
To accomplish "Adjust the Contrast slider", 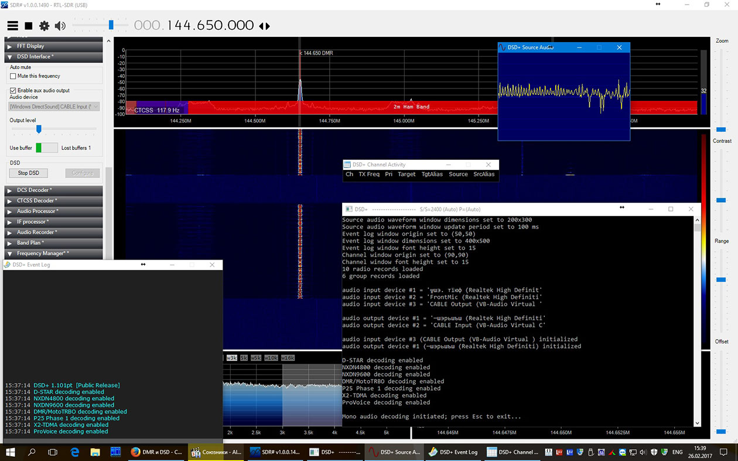I will pos(721,200).
